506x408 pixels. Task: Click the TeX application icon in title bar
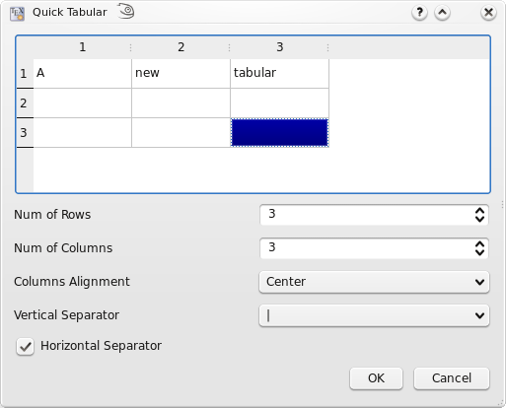[17, 14]
